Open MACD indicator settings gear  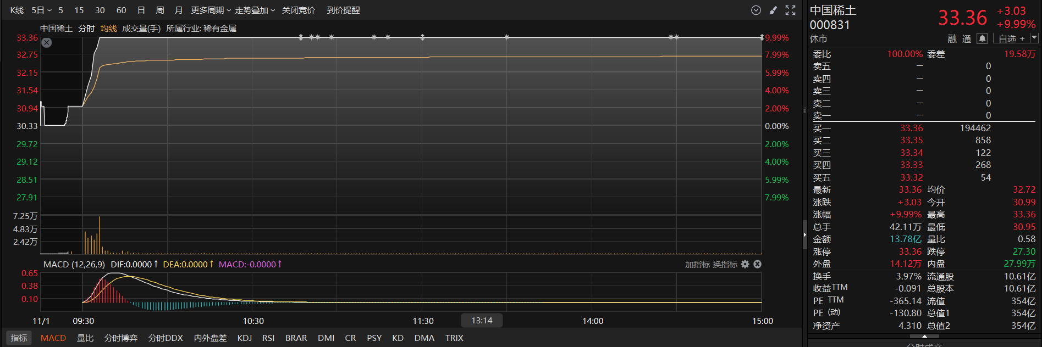tap(745, 264)
